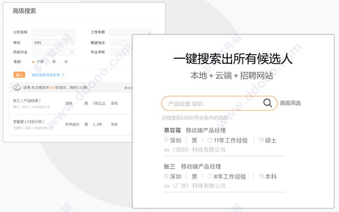
Task: Click the 毕业学校 input field
Action: click(120, 52)
